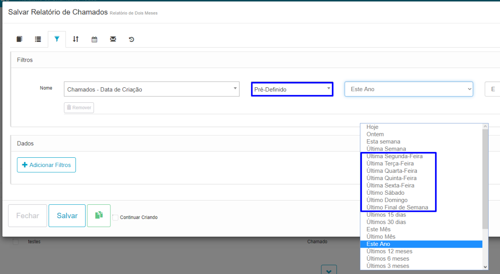This screenshot has height=274, width=500.
Task: Open the book icon tab
Action: (x=19, y=39)
